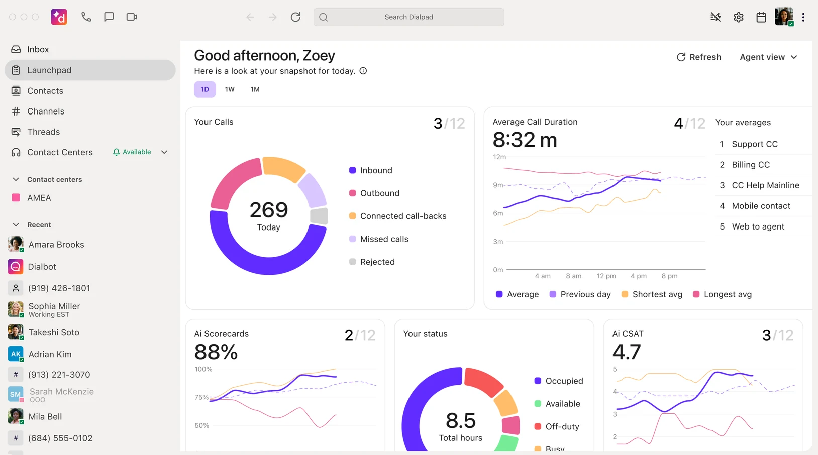Open the Dialpad AI logo icon
The height and width of the screenshot is (455, 818).
pos(59,17)
